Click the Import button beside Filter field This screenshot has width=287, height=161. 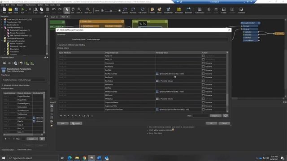click(x=216, y=116)
